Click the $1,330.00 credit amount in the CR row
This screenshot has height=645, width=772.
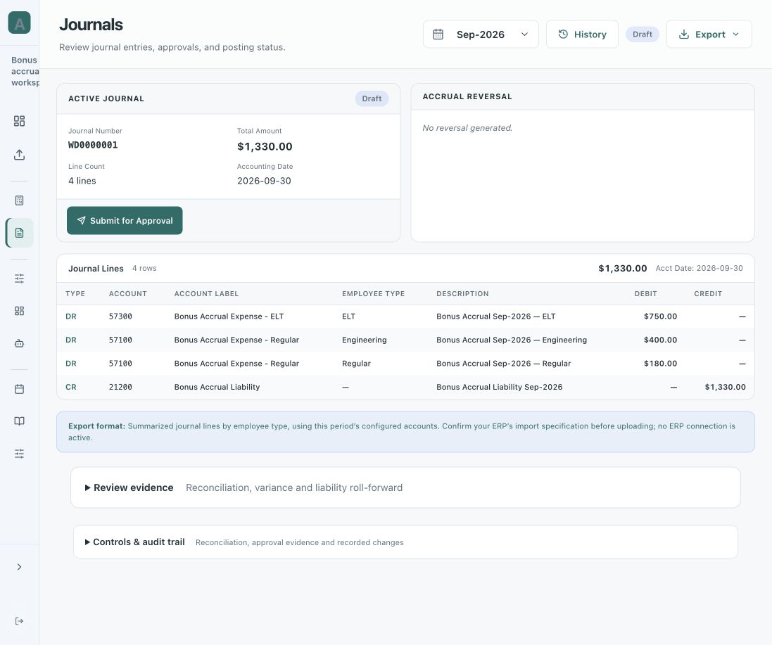coord(726,387)
